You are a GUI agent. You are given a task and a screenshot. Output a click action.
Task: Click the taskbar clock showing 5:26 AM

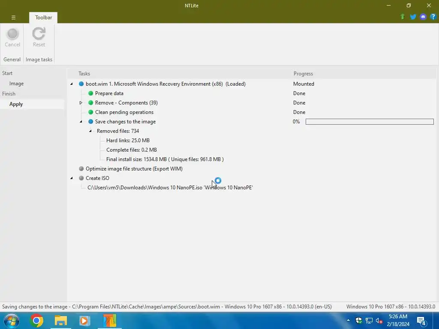[x=398, y=320]
